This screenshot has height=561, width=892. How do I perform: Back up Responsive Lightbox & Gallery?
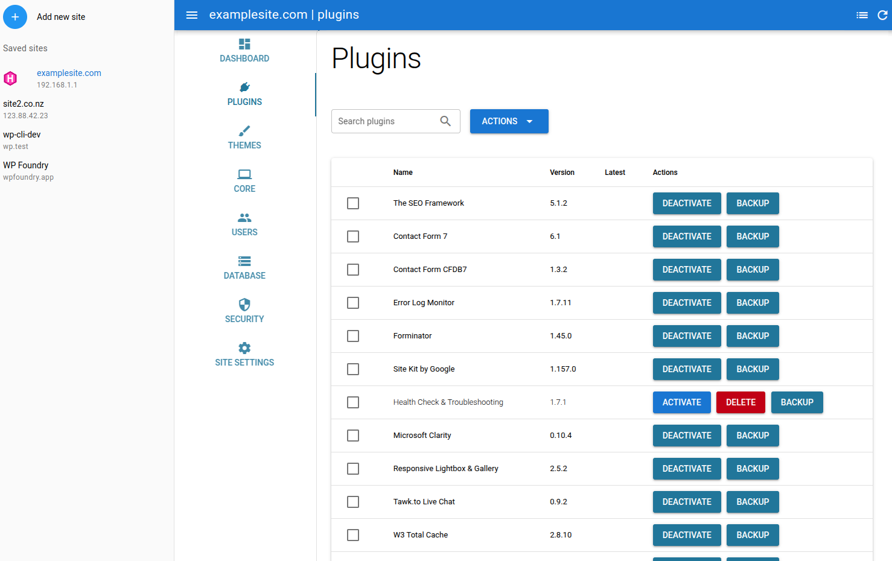coord(753,469)
